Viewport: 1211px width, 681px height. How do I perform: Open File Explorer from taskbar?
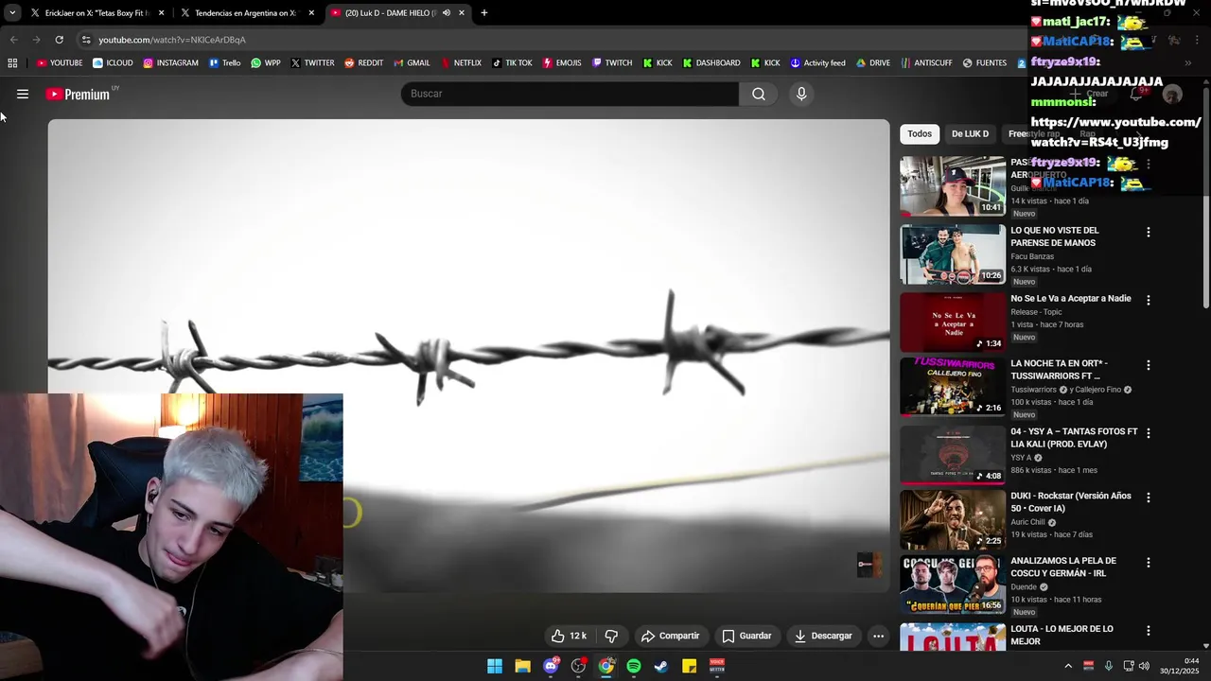pos(522,666)
